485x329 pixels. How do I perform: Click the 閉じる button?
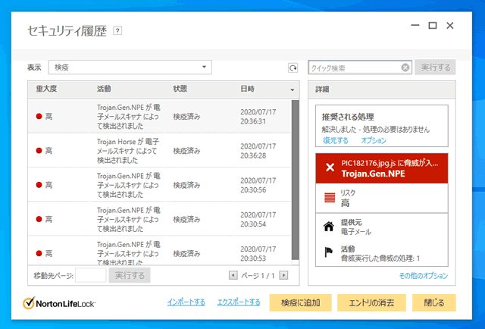(434, 302)
